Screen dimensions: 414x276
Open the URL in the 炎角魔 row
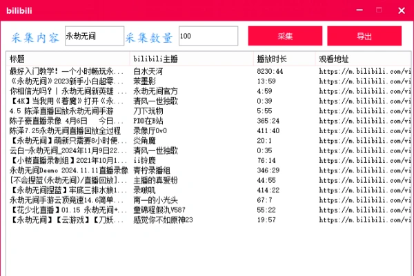pos(364,140)
